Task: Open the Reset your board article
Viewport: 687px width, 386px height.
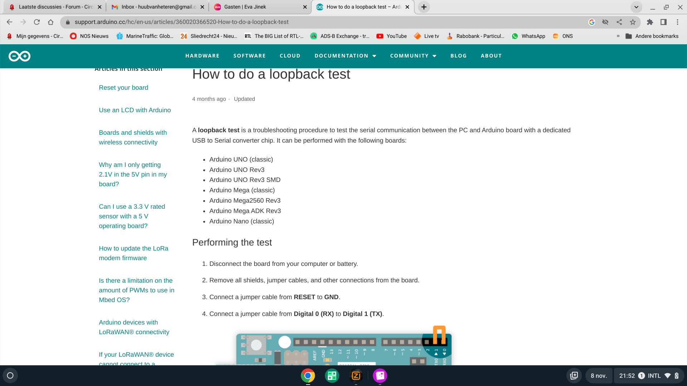Action: 123,88
